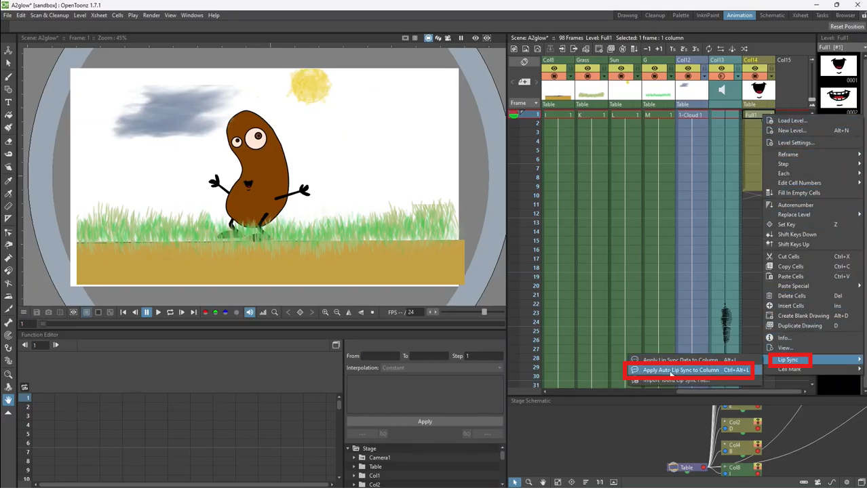The width and height of the screenshot is (867, 490).
Task: Open the Xsheet menu in menu bar
Action: tap(99, 15)
